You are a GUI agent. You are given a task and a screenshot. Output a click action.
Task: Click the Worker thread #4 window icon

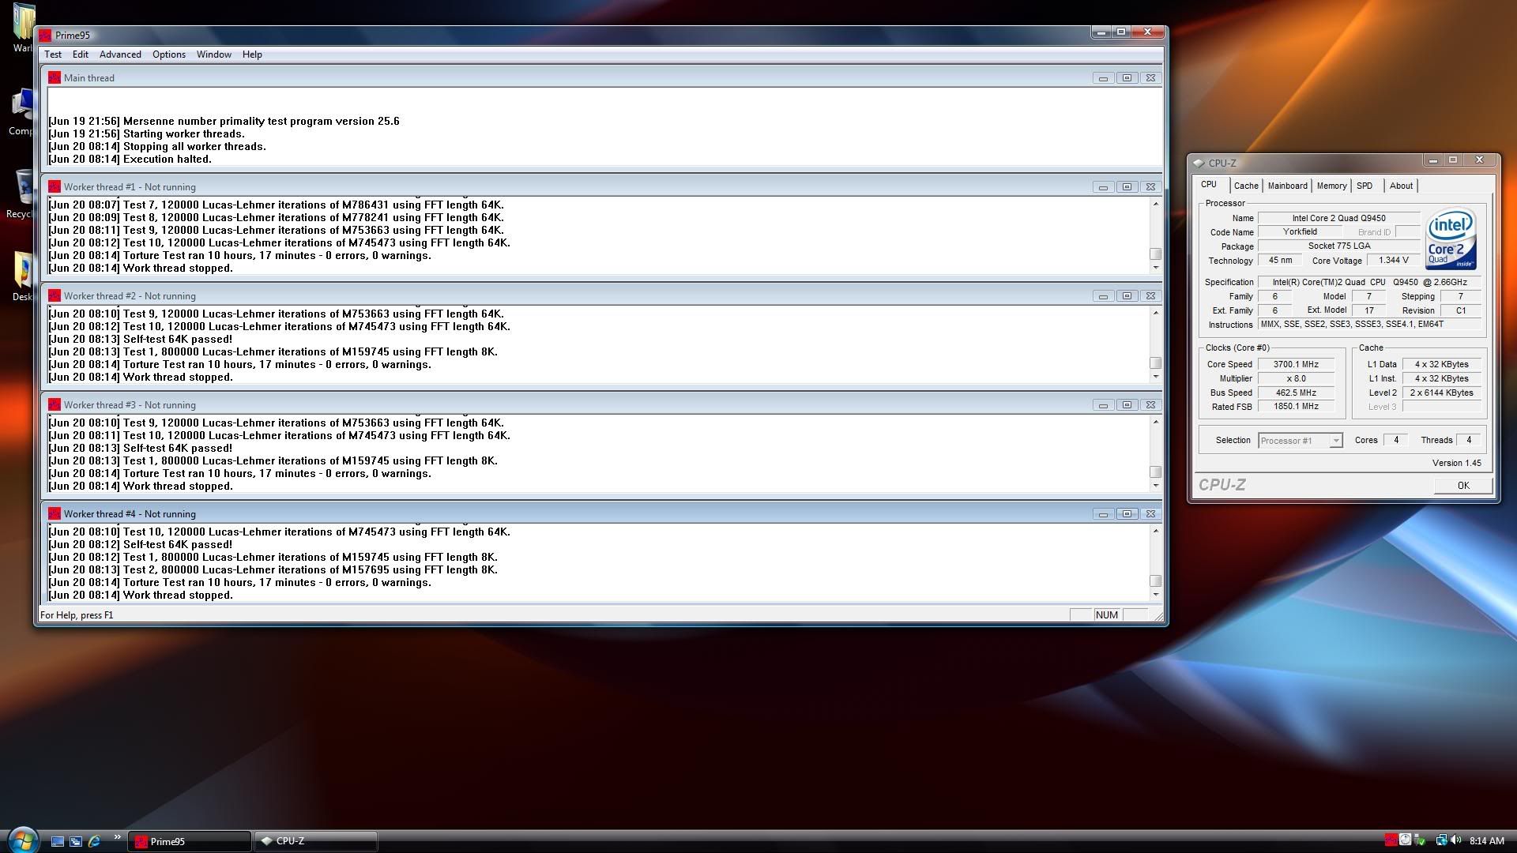click(x=55, y=513)
